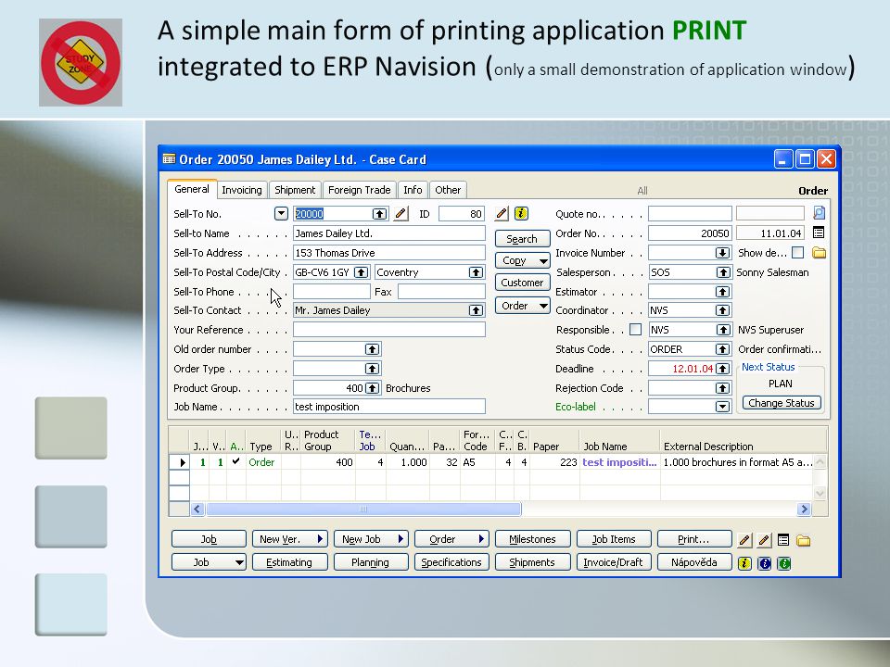Viewport: 890px width, 667px height.
Task: Click the Change Status button
Action: tap(782, 403)
